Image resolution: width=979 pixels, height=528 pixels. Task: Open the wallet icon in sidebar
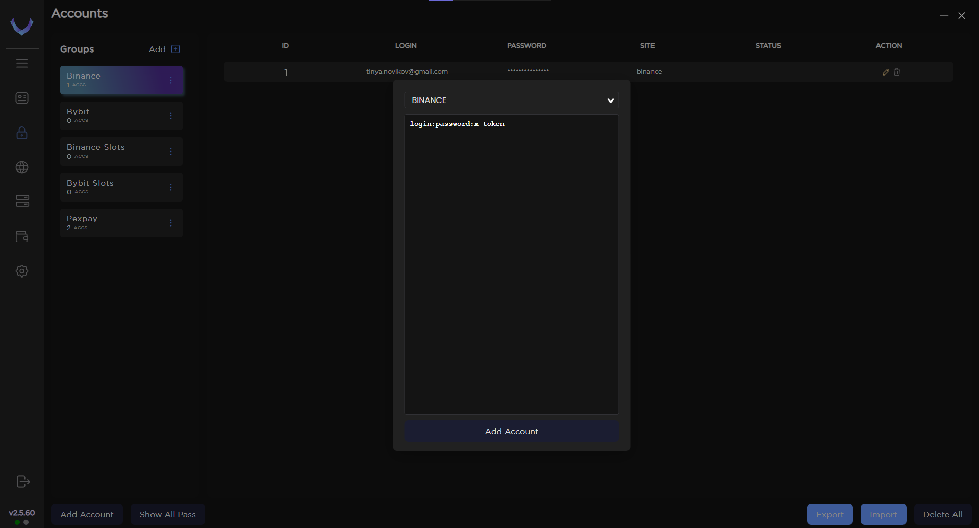coord(22,237)
